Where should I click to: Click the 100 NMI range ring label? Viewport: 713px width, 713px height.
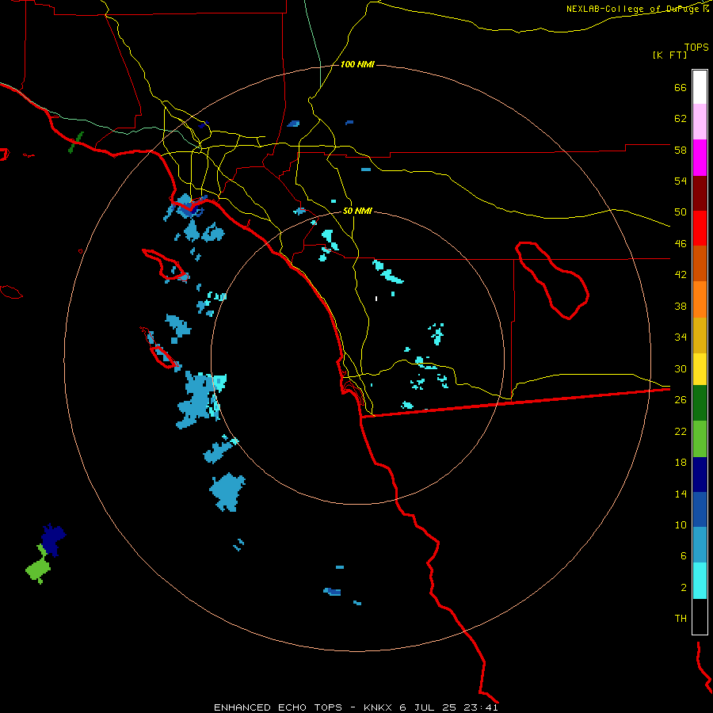click(357, 65)
